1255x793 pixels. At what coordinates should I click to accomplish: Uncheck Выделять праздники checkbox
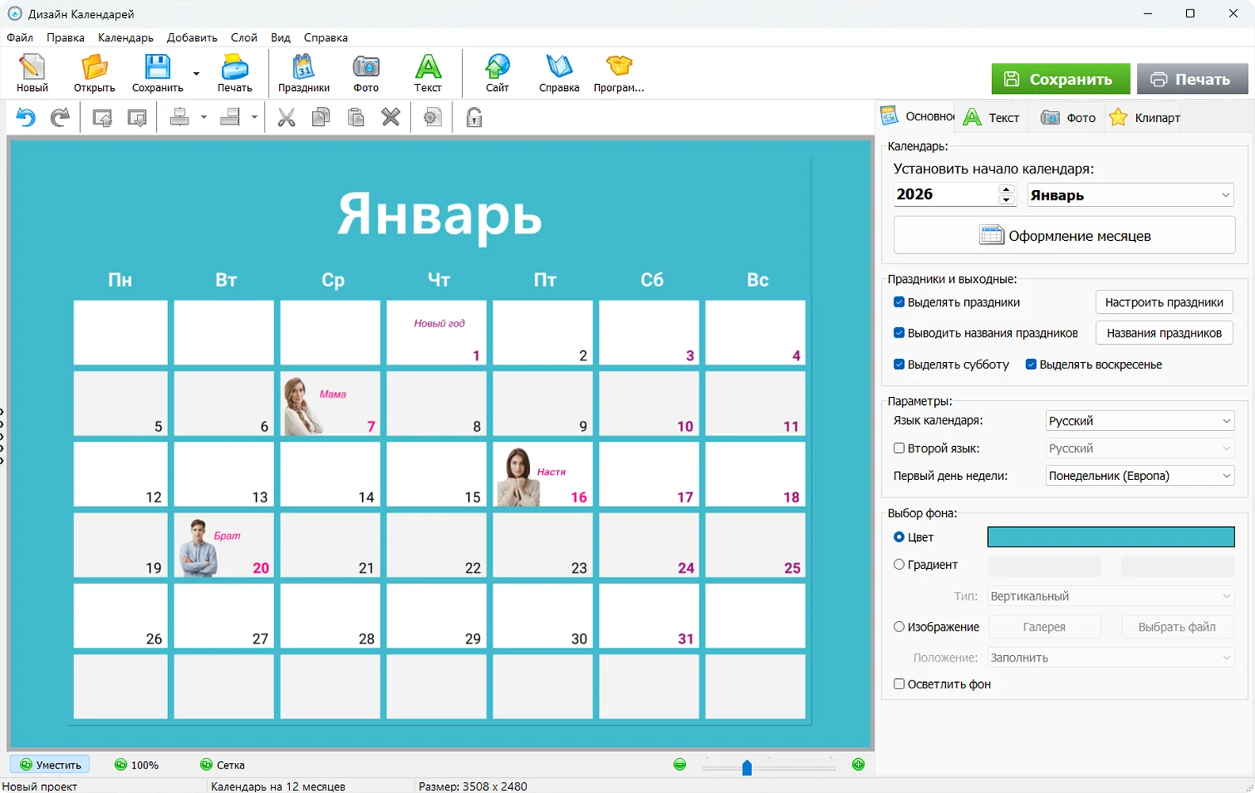tap(899, 302)
